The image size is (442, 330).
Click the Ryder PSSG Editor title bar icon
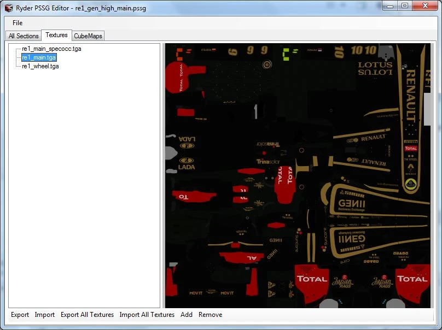point(8,8)
